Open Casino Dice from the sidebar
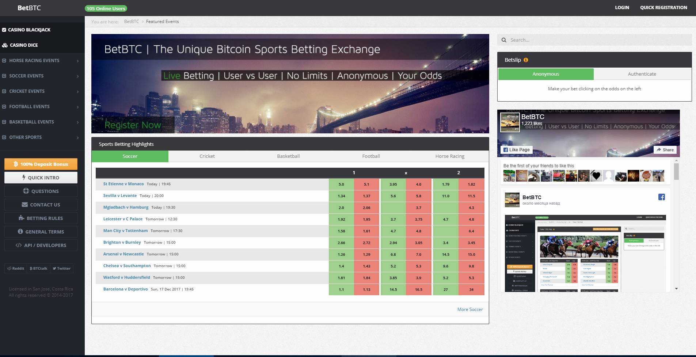The image size is (696, 357). click(x=24, y=45)
